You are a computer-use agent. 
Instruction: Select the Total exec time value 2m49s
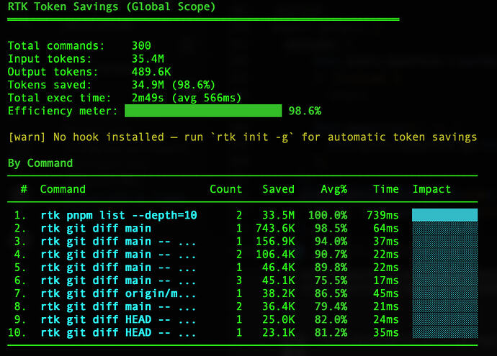click(148, 98)
